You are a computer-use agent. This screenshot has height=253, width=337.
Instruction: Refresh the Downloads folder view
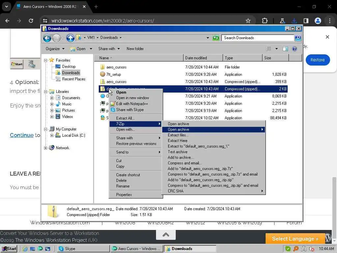point(216,38)
